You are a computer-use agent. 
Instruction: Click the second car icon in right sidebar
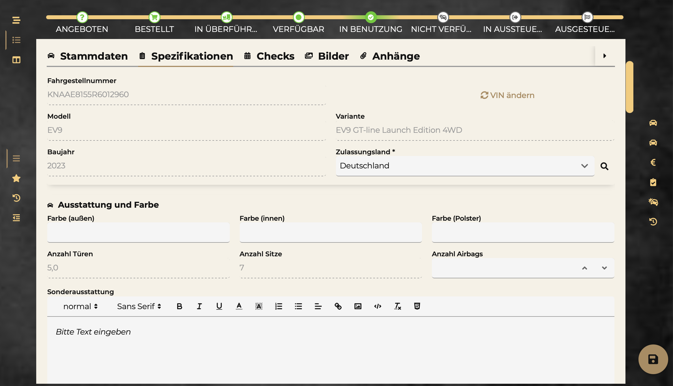[653, 142]
